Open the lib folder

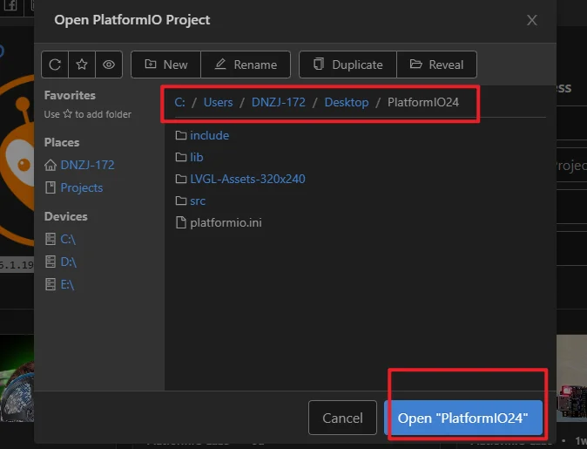(197, 157)
